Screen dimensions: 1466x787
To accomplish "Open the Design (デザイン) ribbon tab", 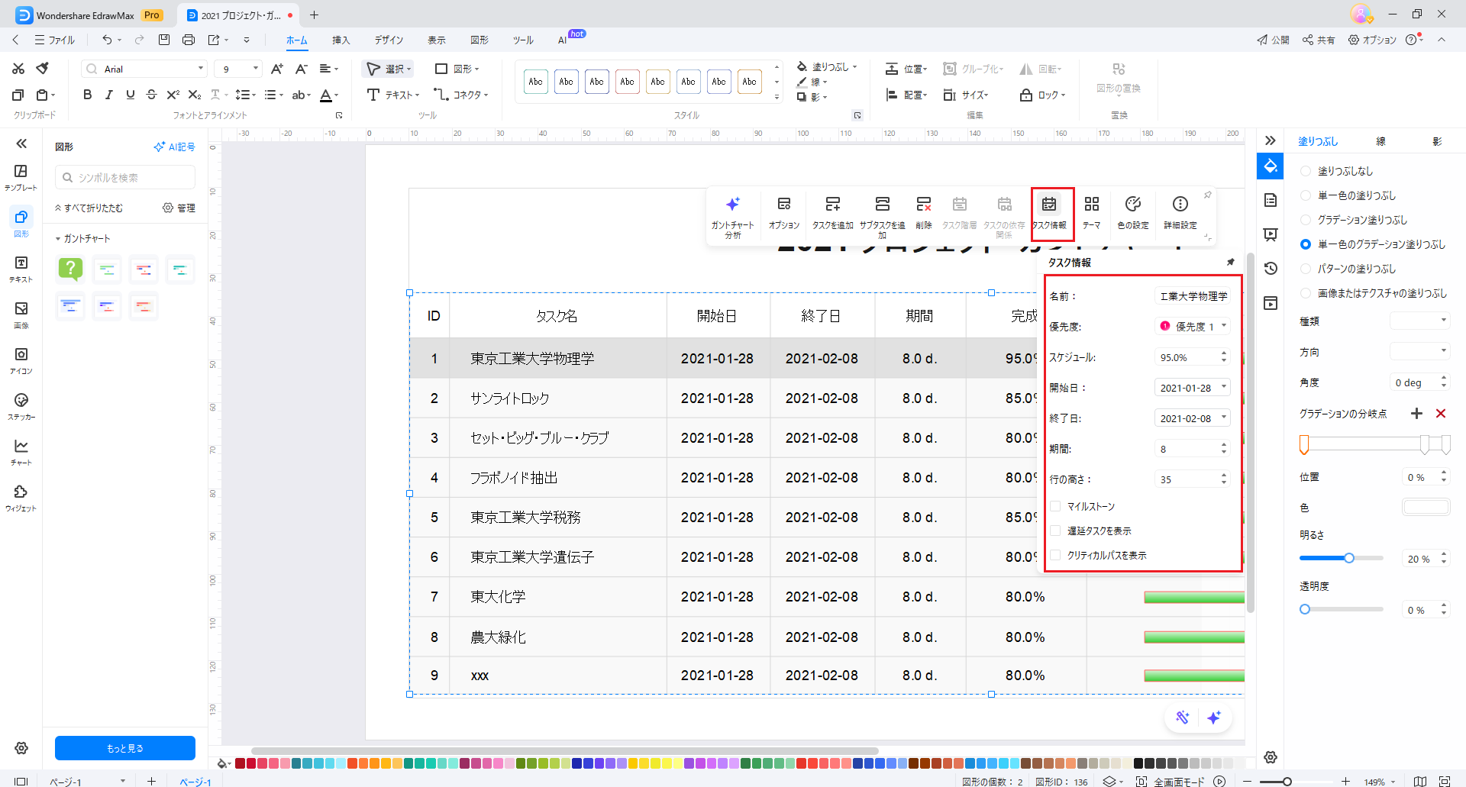I will (x=389, y=40).
